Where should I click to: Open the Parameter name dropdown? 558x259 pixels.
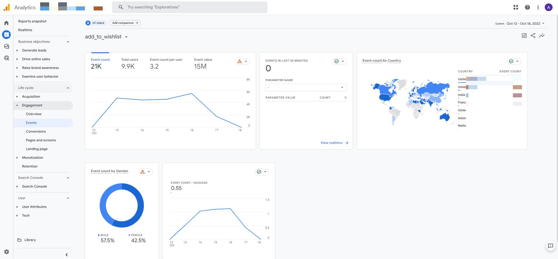306,87
